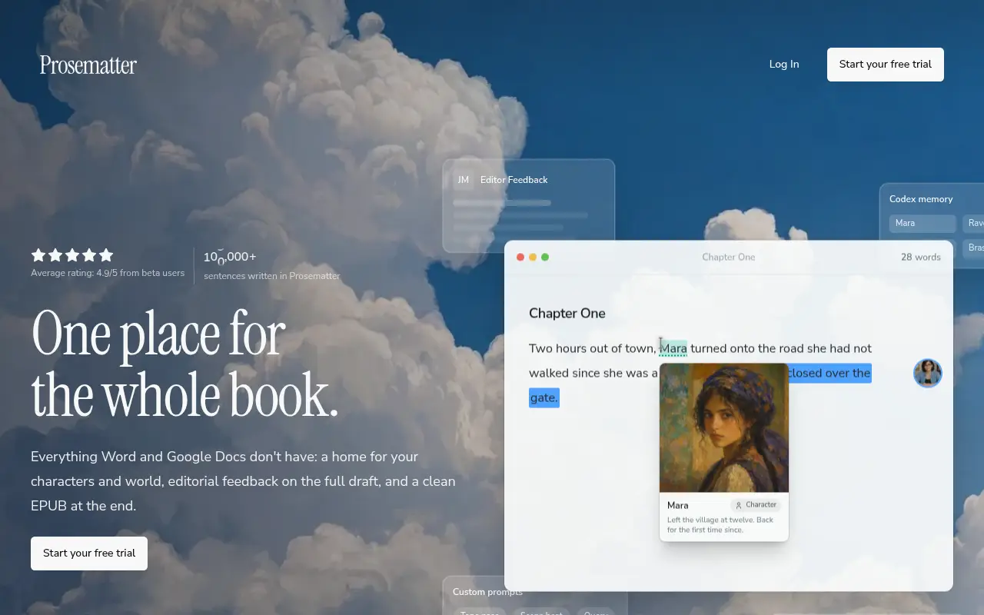This screenshot has width=984, height=615.
Task: Click the Chapter One window title
Action: 729,257
